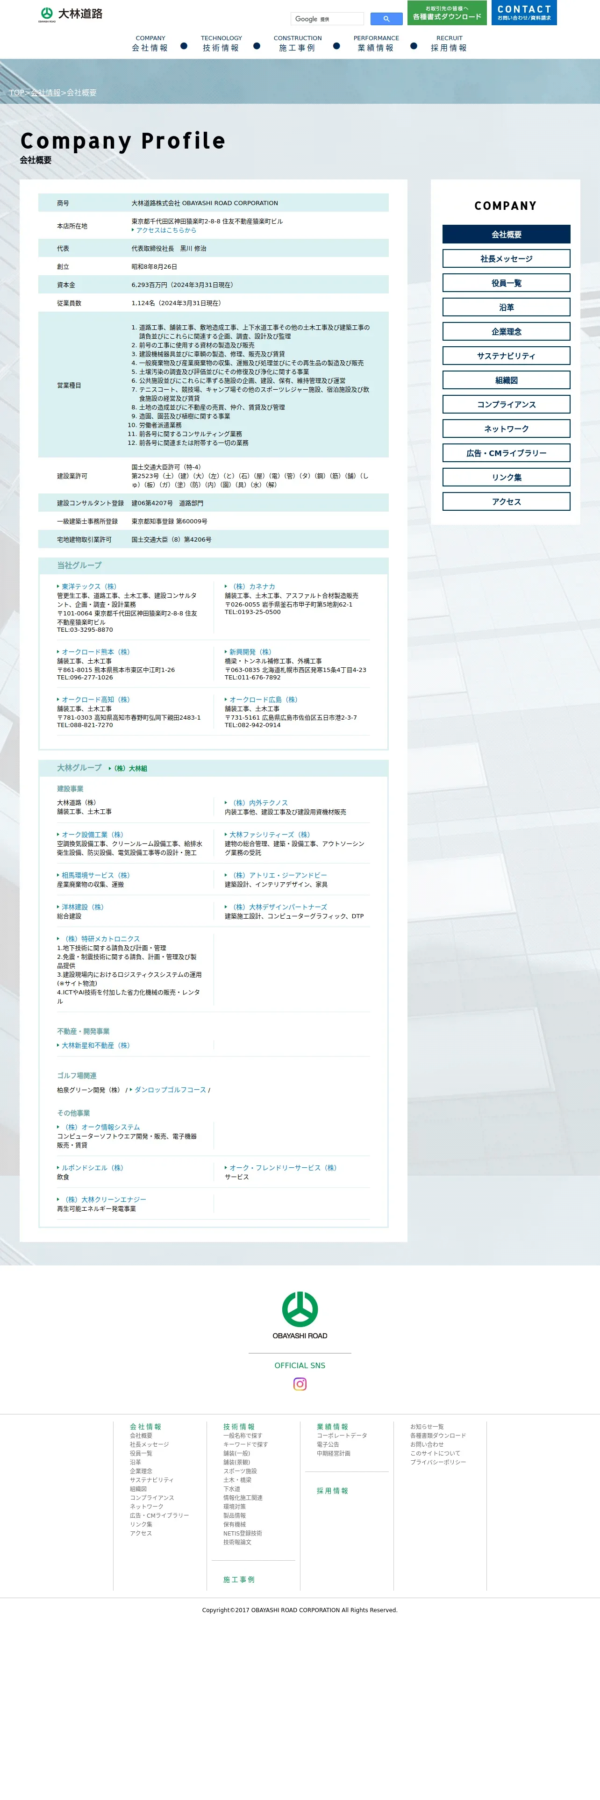
Task: Open ダンロップゴルフコース link
Action: [169, 1090]
